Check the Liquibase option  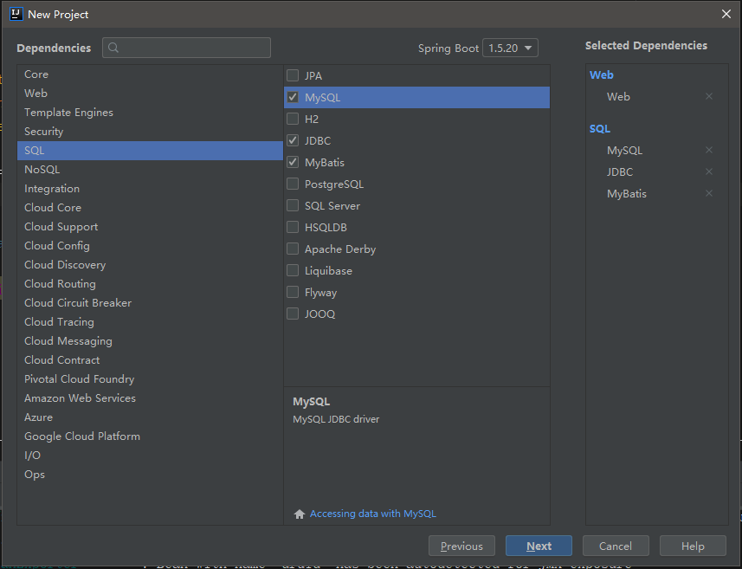(293, 270)
